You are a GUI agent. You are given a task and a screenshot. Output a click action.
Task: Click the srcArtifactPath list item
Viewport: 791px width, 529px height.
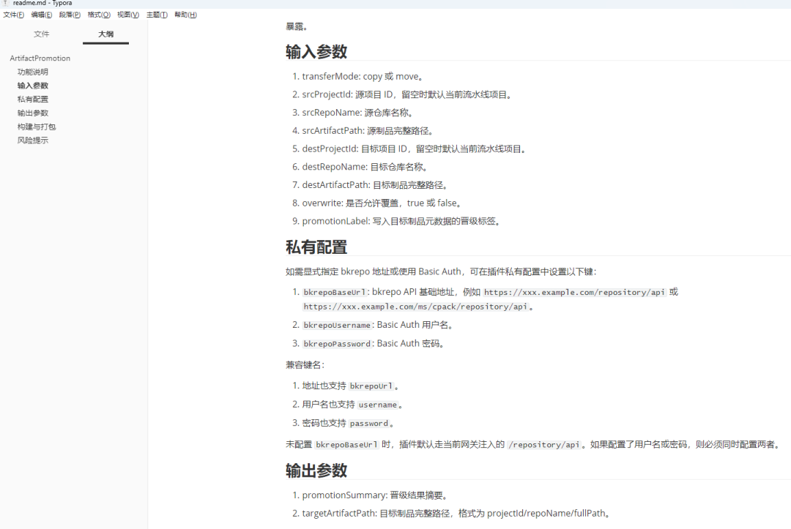[x=368, y=130]
